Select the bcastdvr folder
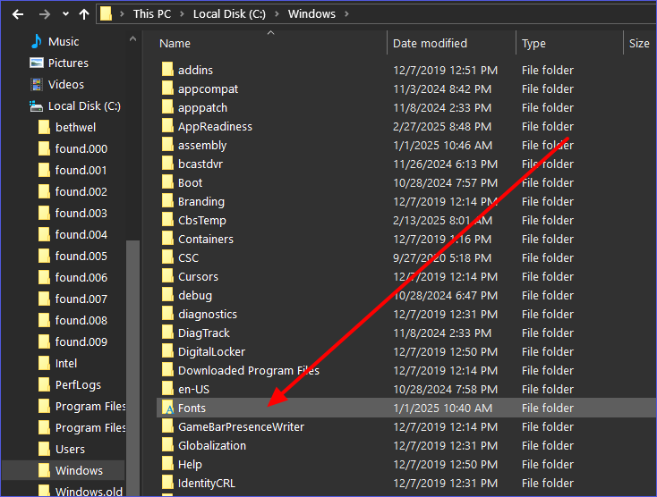 (201, 164)
